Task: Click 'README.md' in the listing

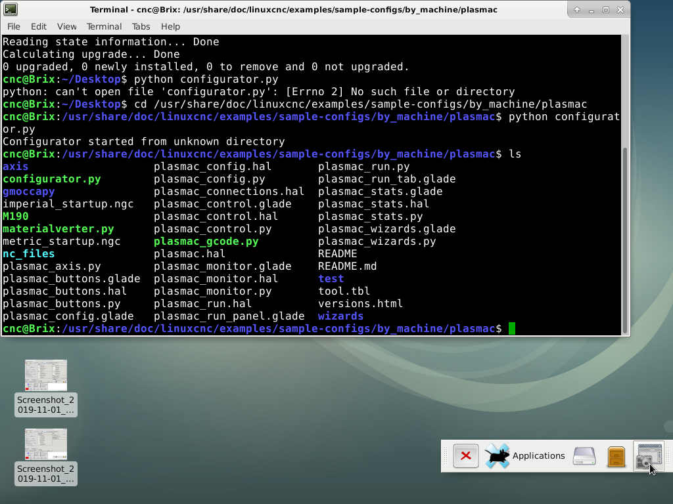Action: coord(348,266)
